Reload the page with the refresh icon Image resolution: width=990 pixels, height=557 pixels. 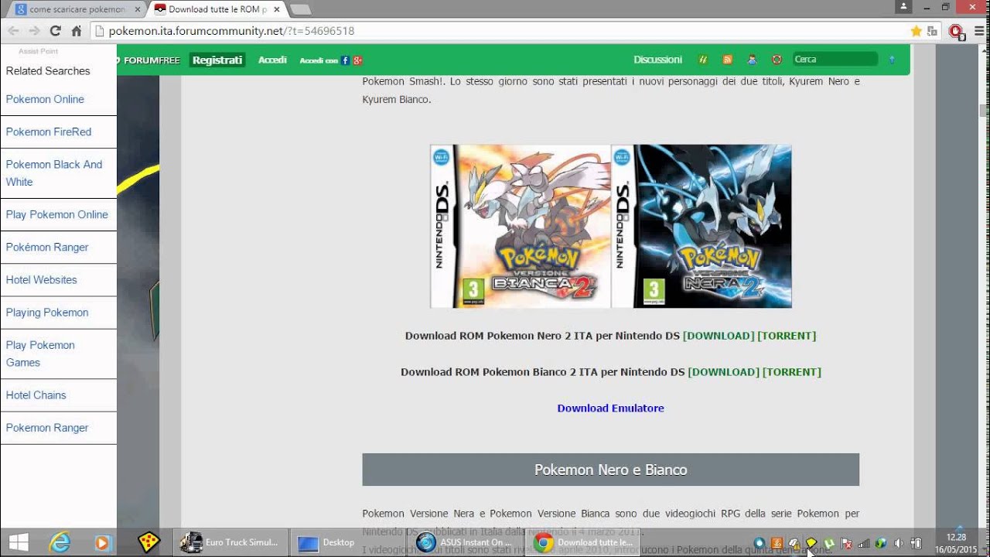click(55, 31)
